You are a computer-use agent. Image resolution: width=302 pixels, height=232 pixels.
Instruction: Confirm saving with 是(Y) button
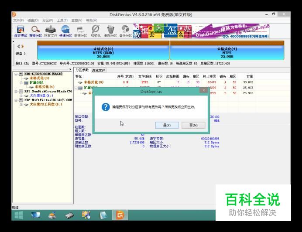point(167,125)
